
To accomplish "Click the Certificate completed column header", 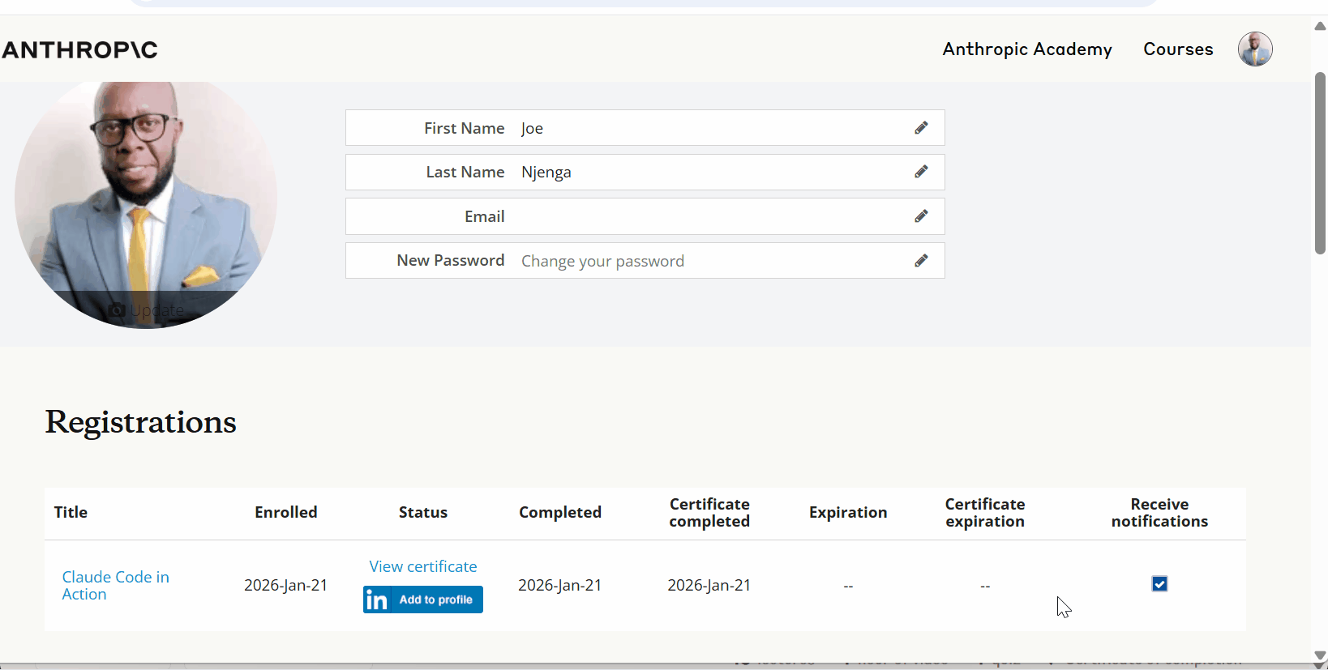I will click(709, 513).
